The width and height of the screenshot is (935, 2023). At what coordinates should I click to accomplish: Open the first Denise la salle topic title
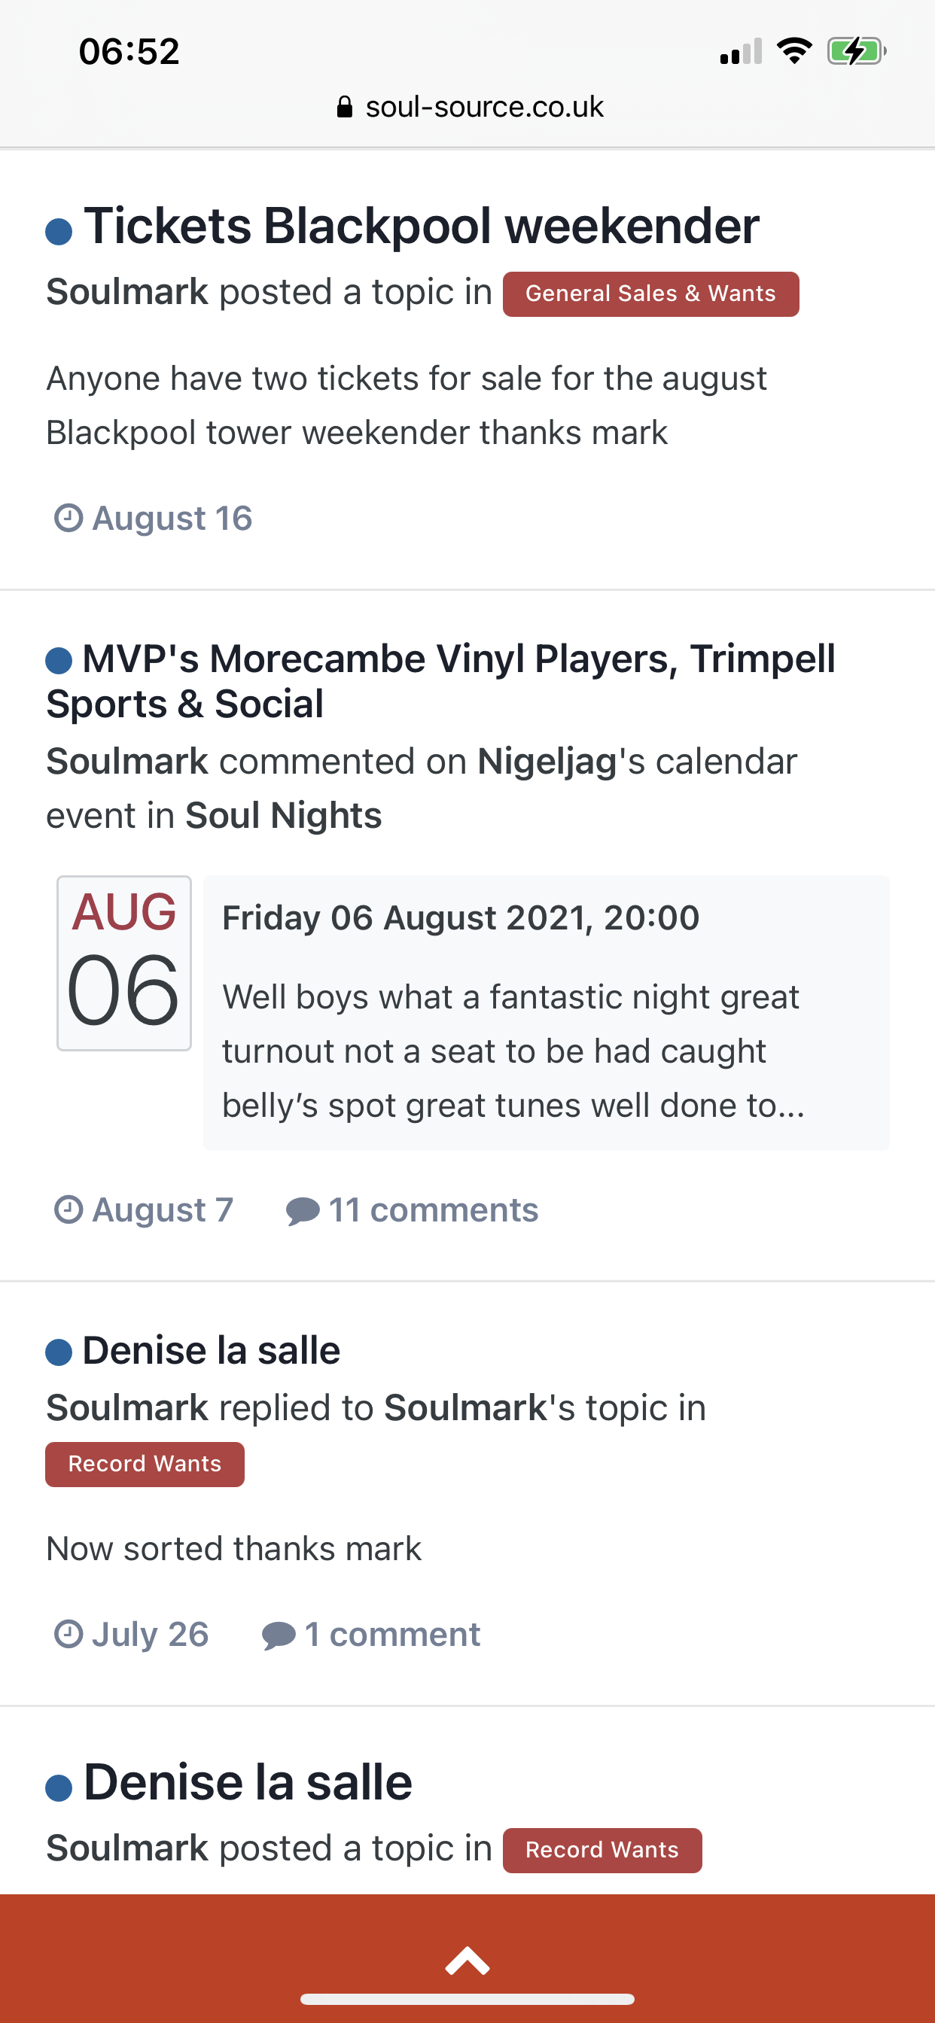[x=211, y=1351]
